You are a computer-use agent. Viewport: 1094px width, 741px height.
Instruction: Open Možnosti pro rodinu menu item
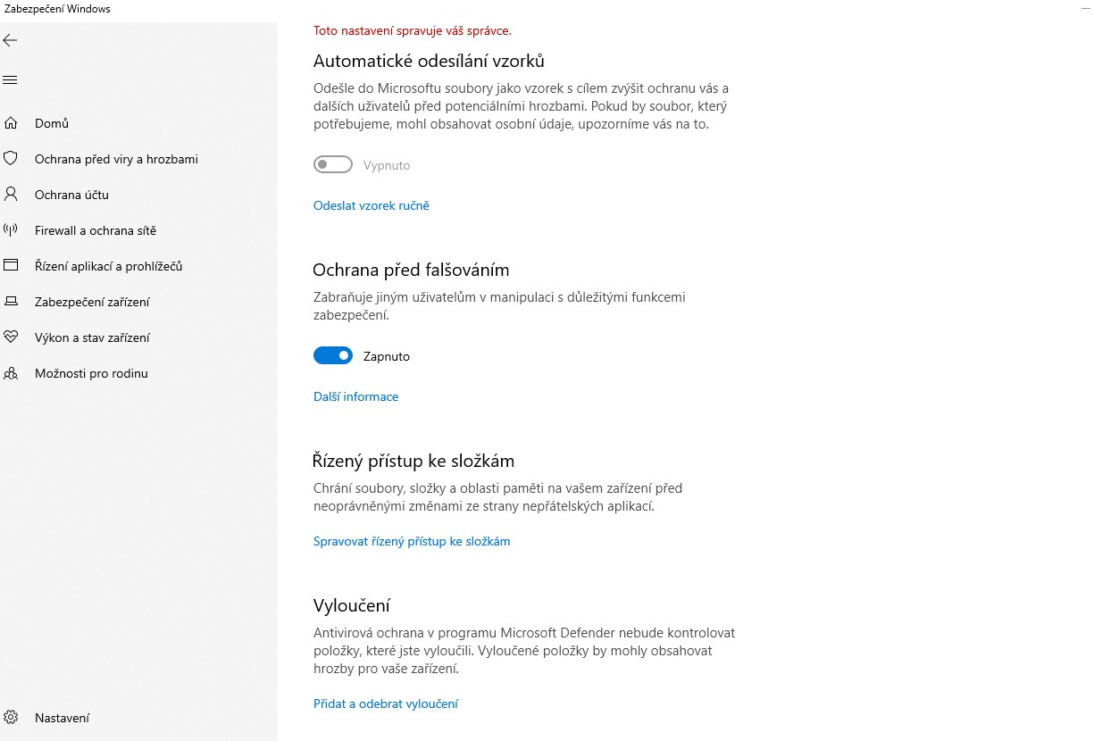[x=91, y=373]
